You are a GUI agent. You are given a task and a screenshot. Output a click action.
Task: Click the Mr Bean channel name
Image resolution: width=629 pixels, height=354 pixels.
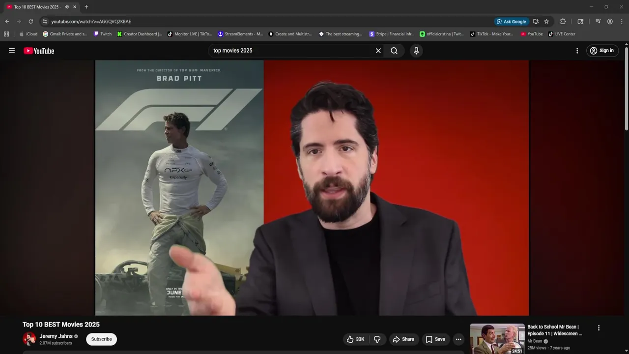(535, 341)
